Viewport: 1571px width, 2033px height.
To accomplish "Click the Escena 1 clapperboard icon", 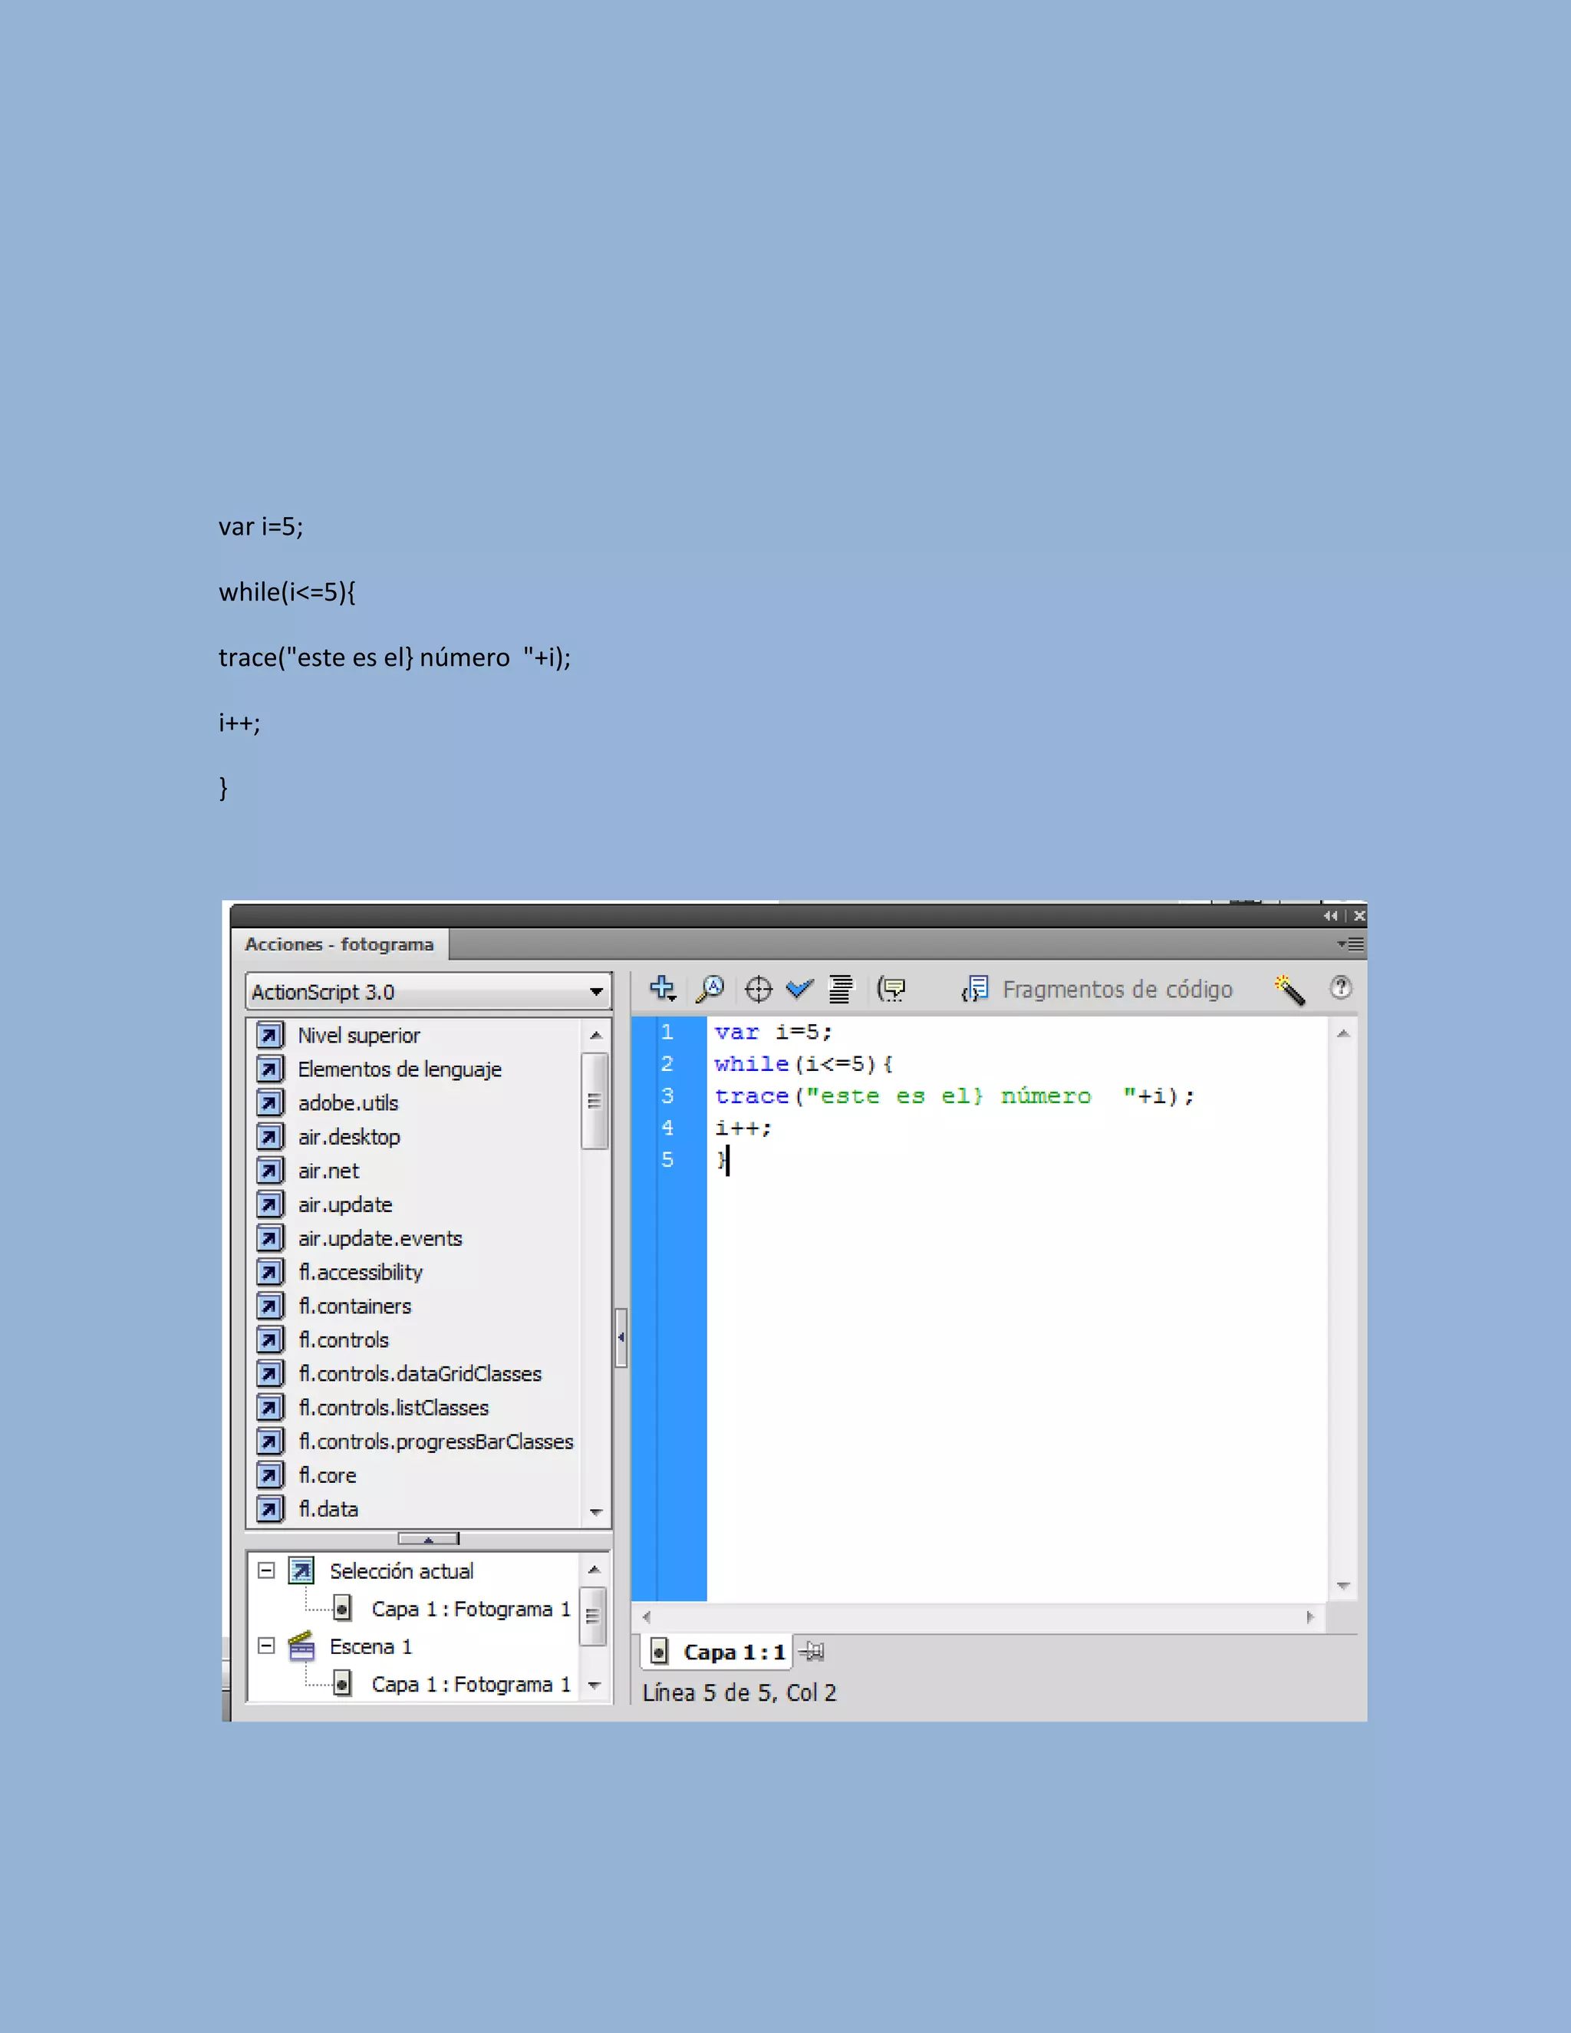I will click(x=301, y=1646).
